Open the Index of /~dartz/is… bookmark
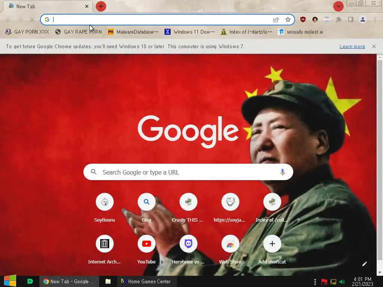The height and width of the screenshot is (287, 383). pos(246,32)
